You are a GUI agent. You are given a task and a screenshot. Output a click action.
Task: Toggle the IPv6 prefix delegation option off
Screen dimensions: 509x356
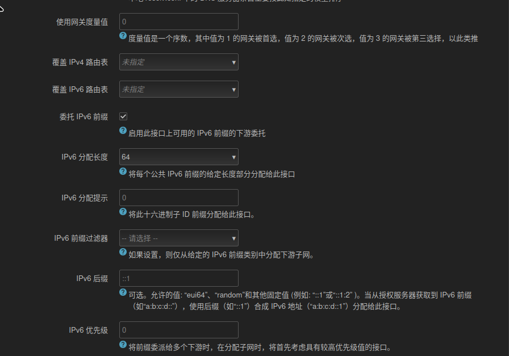click(x=123, y=116)
